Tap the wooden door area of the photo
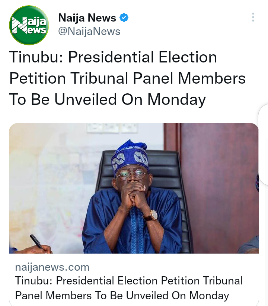This screenshot has height=306, width=268. (219, 186)
